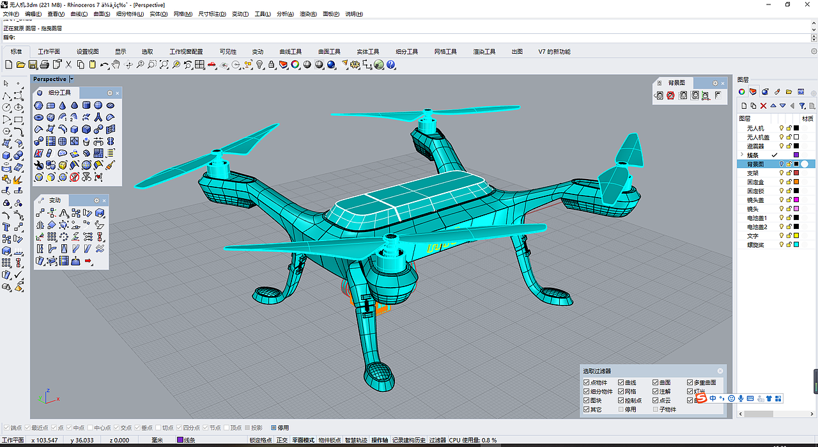The width and height of the screenshot is (818, 447).
Task: Click the color wheel properties icon in toolbar
Action: 295,65
